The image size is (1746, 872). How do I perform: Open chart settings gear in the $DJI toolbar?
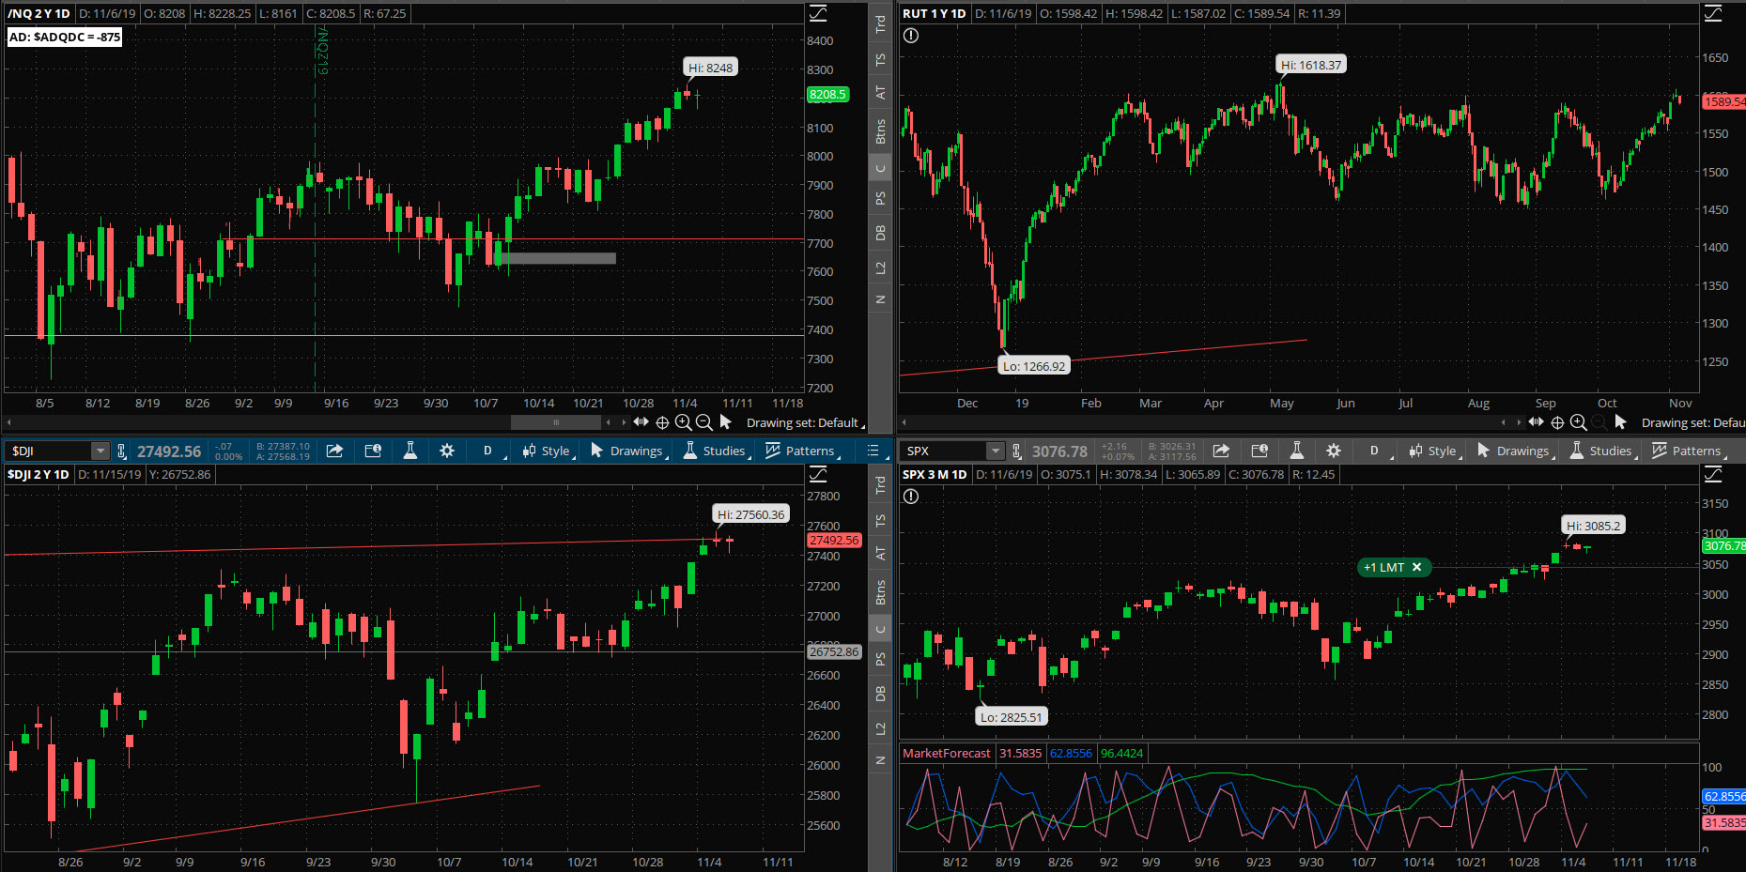pos(447,451)
